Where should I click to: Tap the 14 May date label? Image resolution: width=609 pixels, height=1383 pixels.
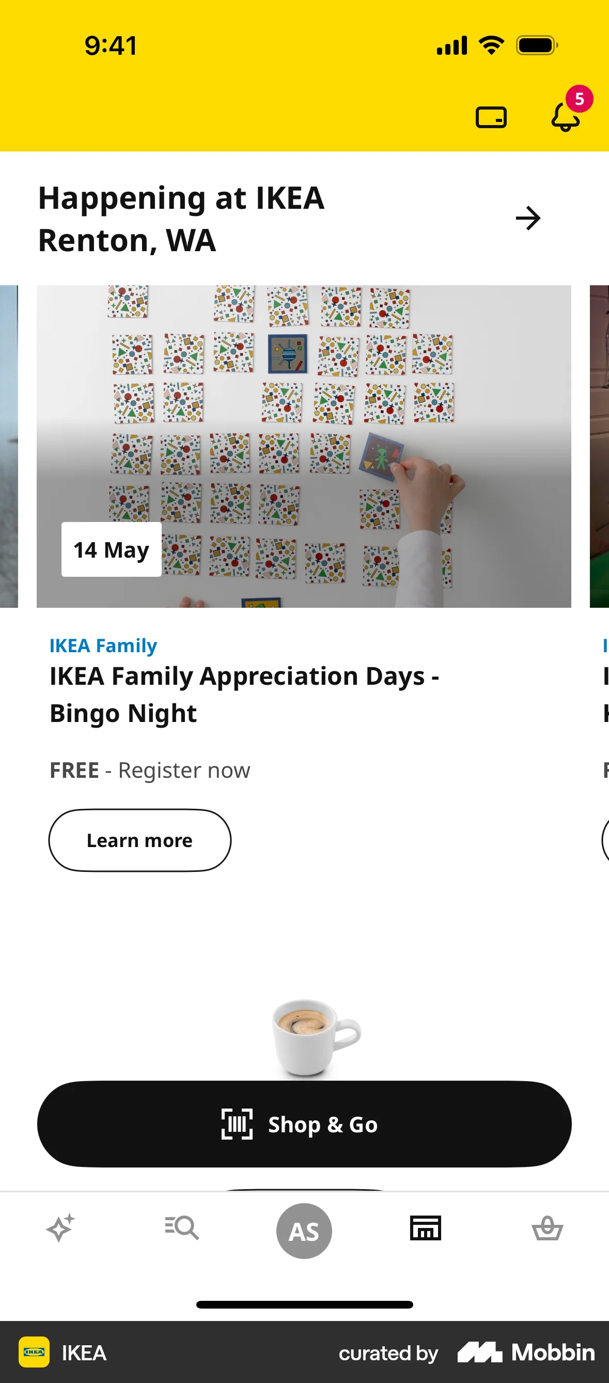pos(111,549)
